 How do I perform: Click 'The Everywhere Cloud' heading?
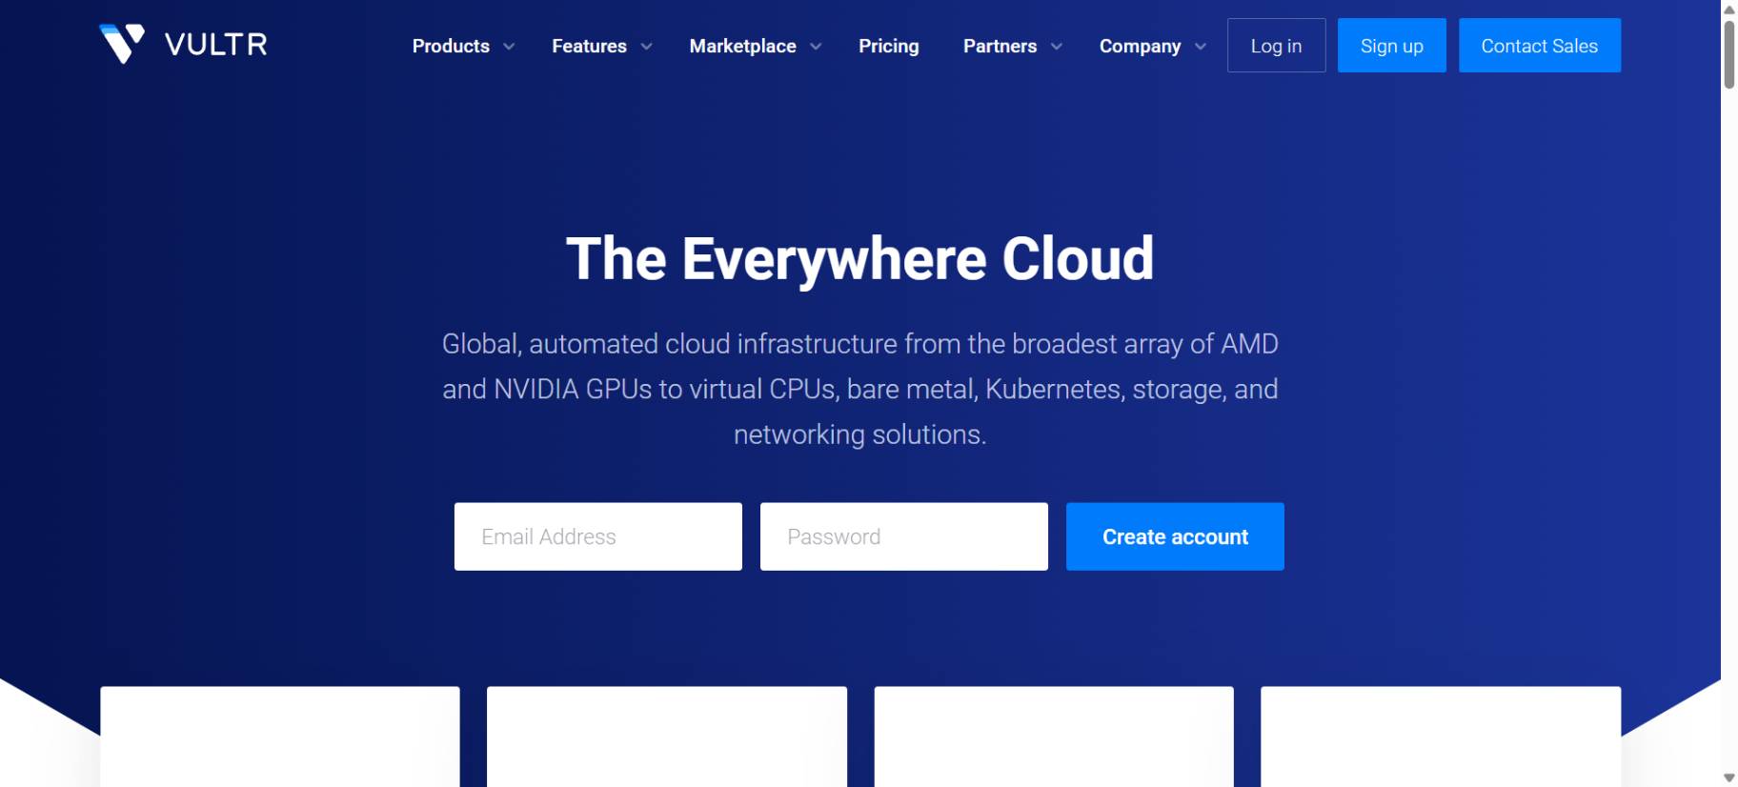pos(859,259)
